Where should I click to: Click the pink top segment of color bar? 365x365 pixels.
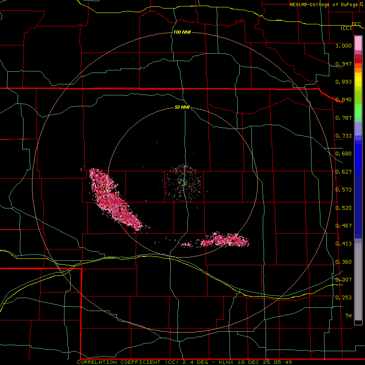[x=358, y=43]
